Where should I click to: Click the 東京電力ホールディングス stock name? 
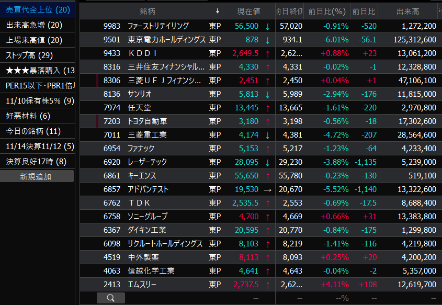click(x=166, y=40)
